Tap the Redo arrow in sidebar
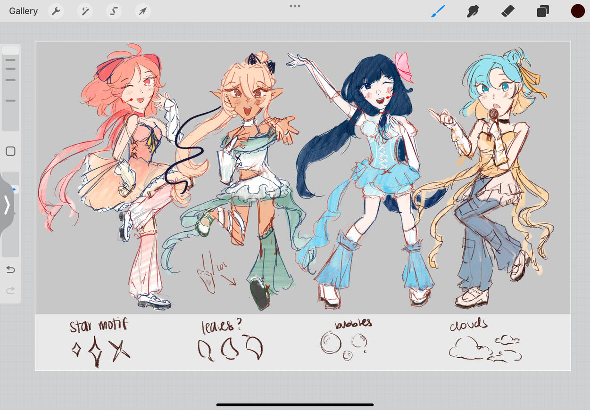The height and width of the screenshot is (410, 590). [x=10, y=290]
